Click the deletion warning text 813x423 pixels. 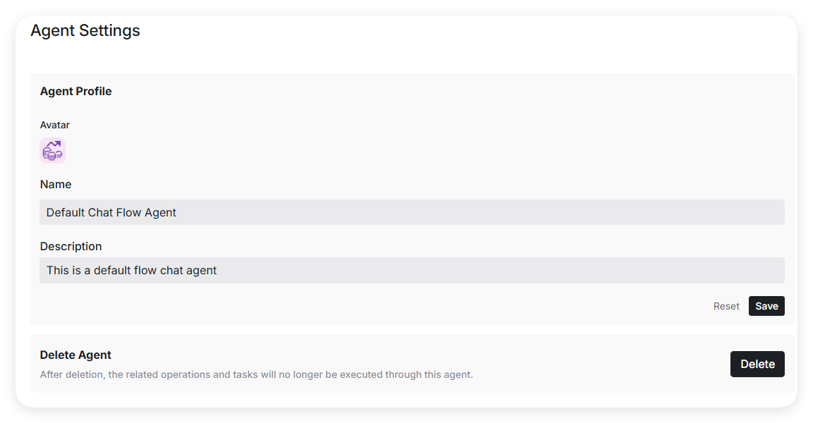tap(256, 374)
